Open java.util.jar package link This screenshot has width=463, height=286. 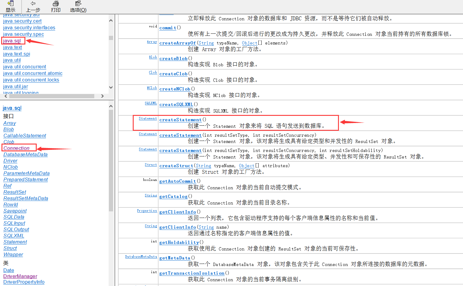tap(16, 87)
